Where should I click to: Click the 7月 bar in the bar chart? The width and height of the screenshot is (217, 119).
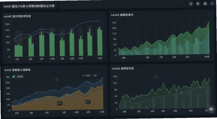[x=18, y=51]
